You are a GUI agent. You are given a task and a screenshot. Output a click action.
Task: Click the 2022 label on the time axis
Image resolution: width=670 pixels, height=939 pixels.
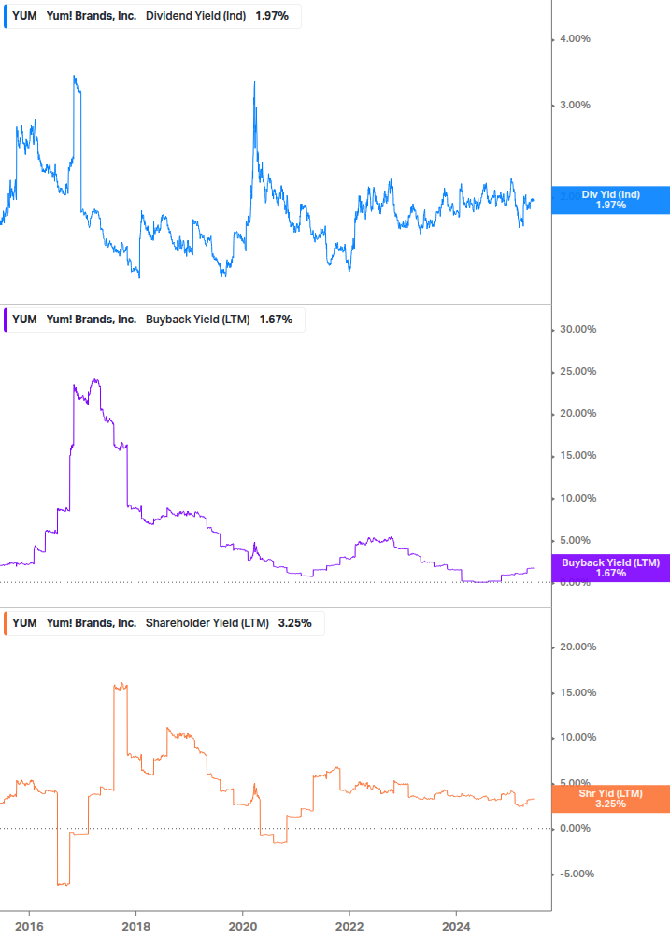tap(349, 927)
